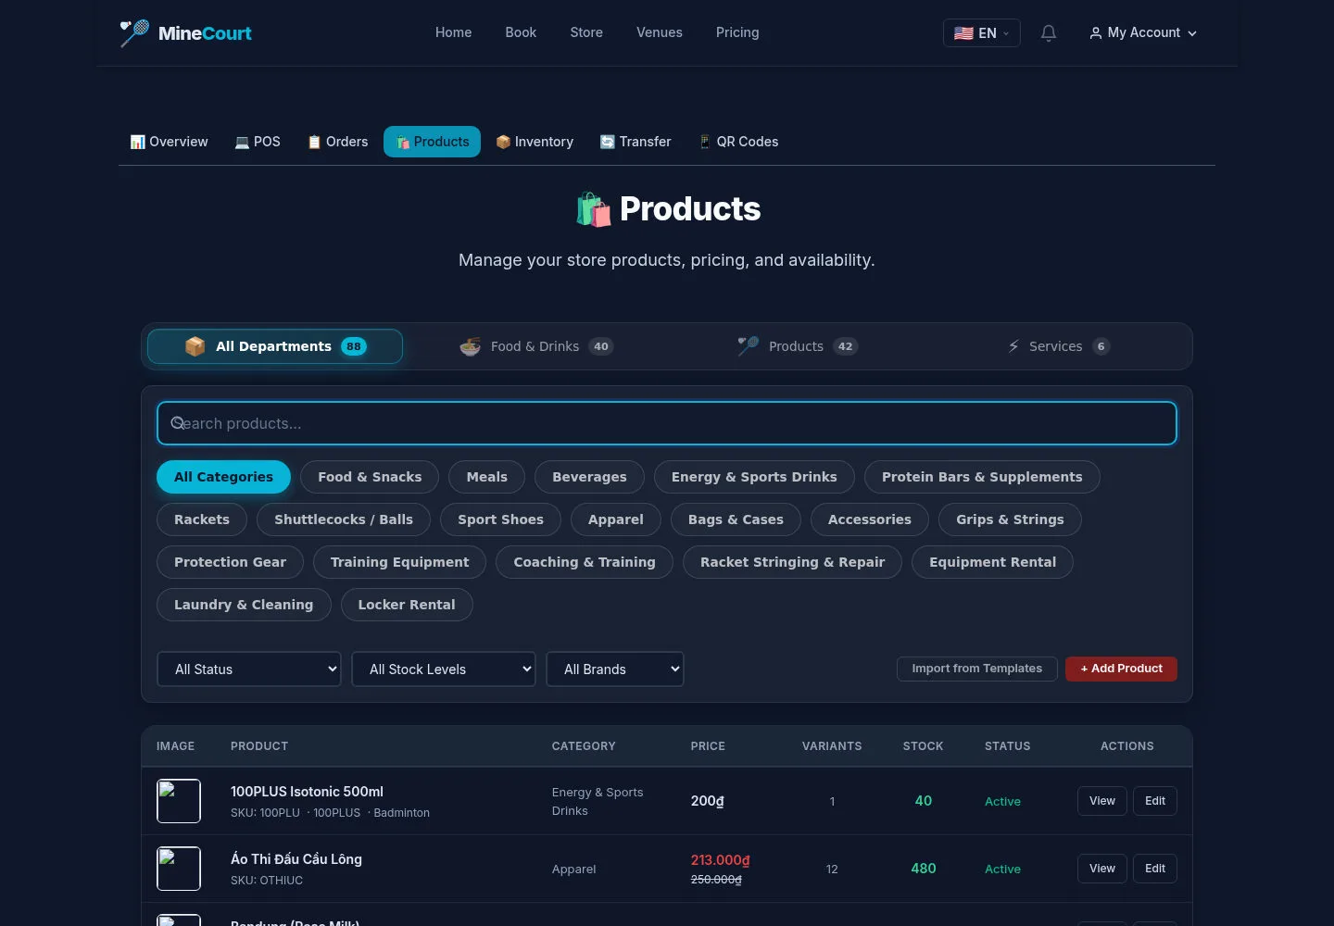Click the bowl icon for Food & Drinks
Image resolution: width=1334 pixels, height=926 pixels.
click(x=471, y=346)
